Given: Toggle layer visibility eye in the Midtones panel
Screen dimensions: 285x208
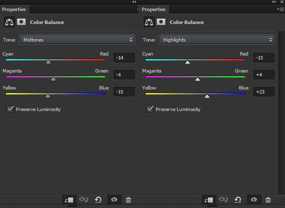Looking at the screenshot, I should [x=114, y=199].
